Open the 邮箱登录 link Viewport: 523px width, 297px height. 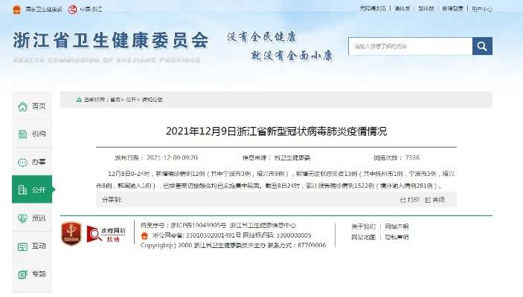click(x=452, y=9)
